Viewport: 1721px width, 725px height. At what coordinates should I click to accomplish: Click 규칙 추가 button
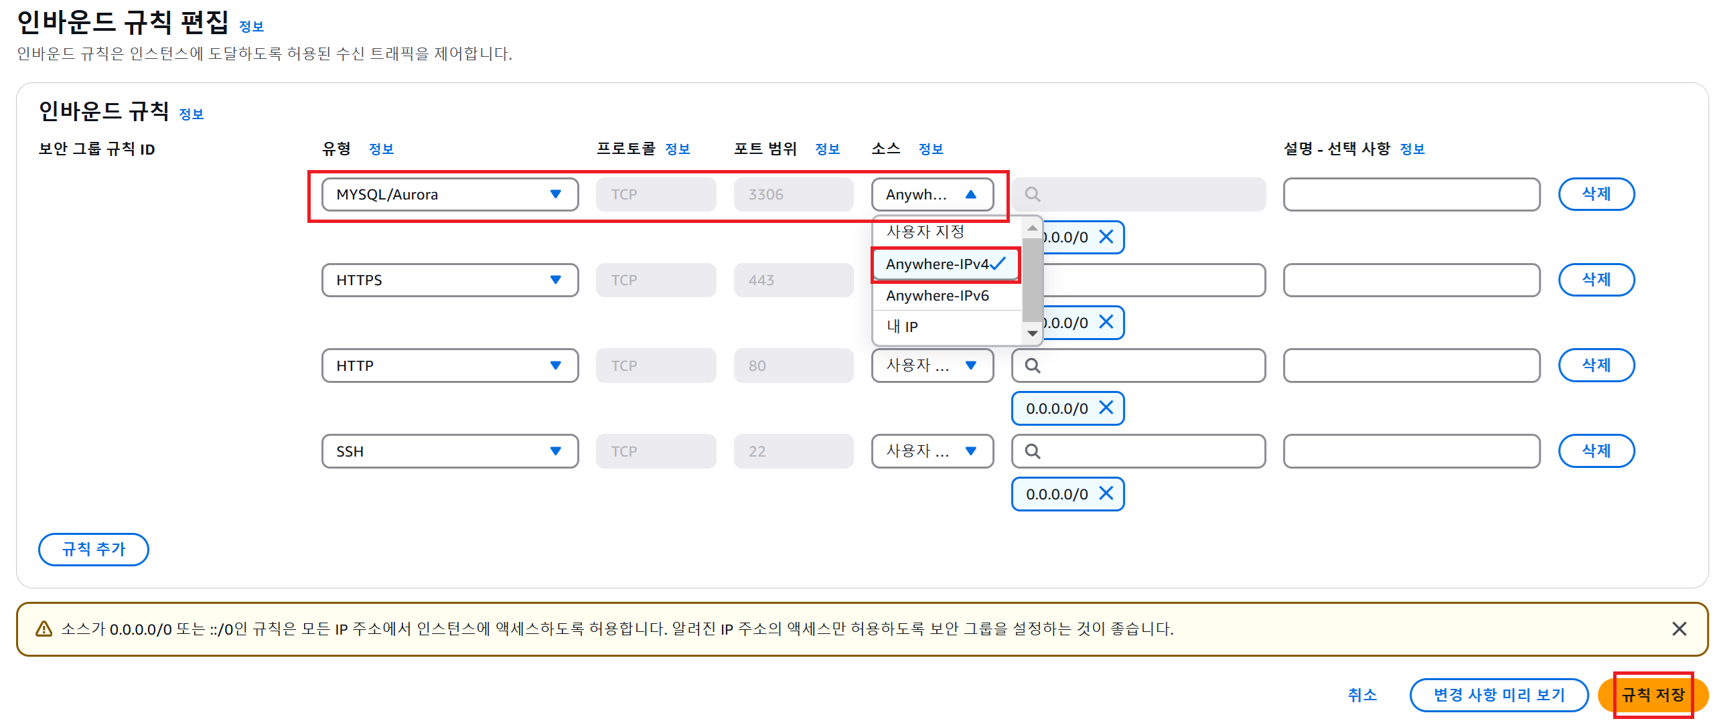[94, 549]
